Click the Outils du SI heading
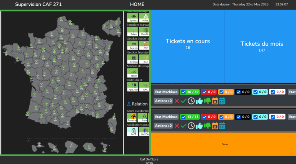This screenshot has width=296, height=164. (x=134, y=80)
